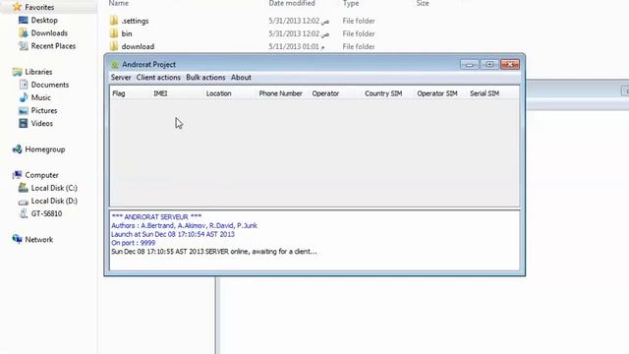Click the Pictures library icon
The width and height of the screenshot is (629, 354).
[24, 110]
